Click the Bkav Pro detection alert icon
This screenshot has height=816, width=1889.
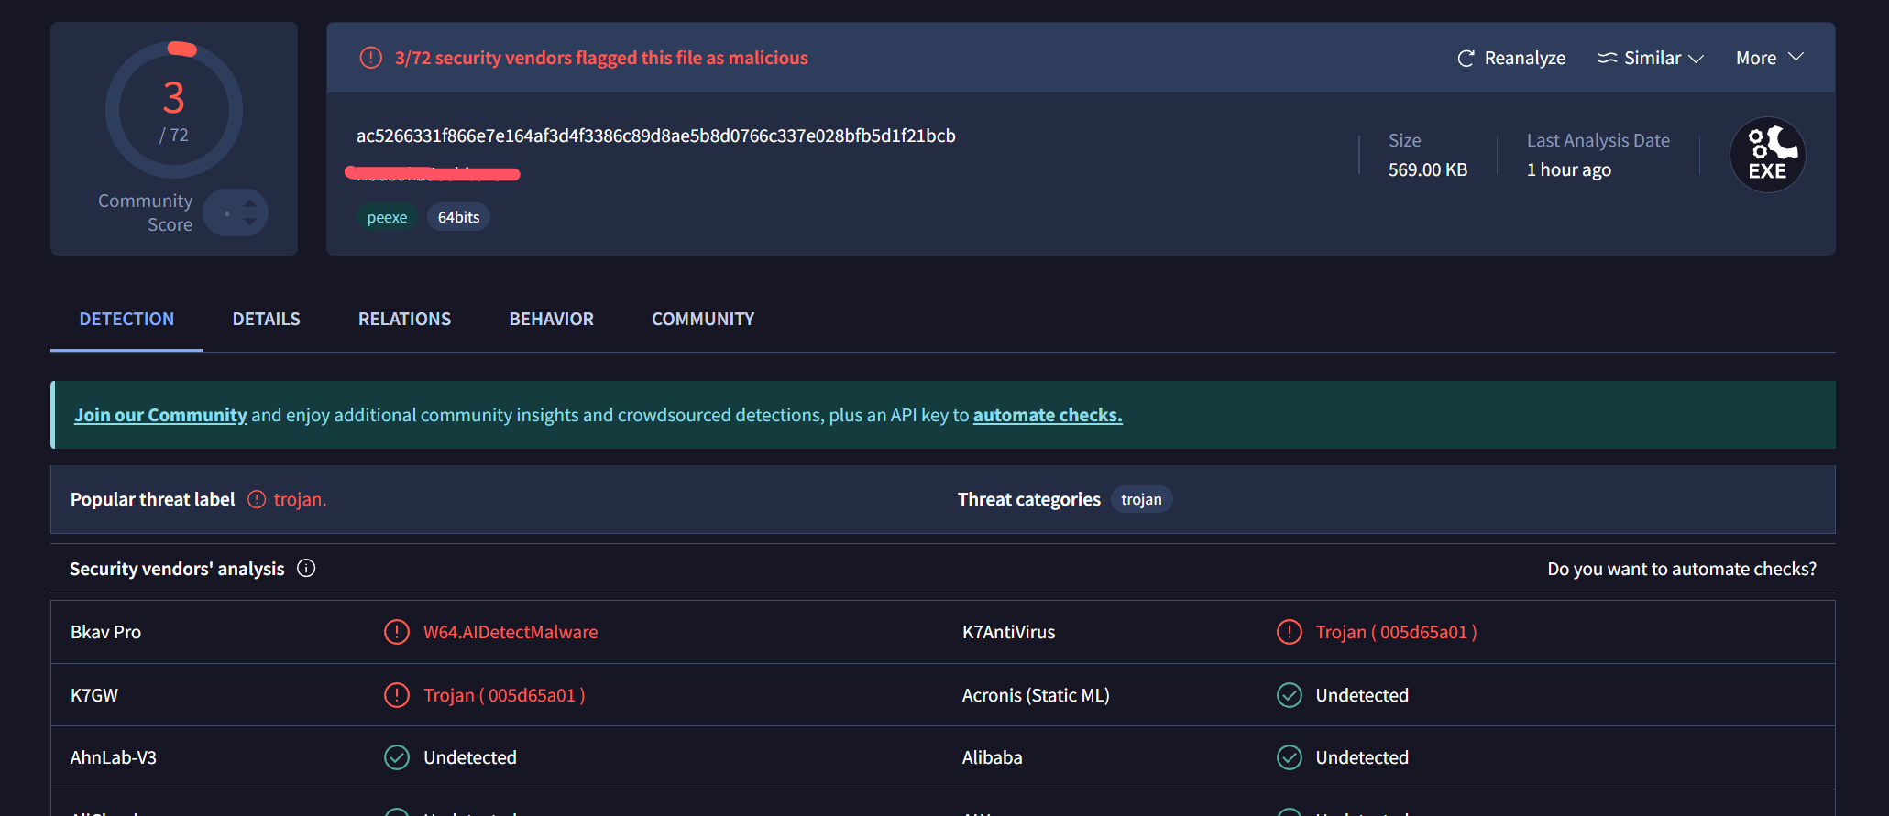397,632
